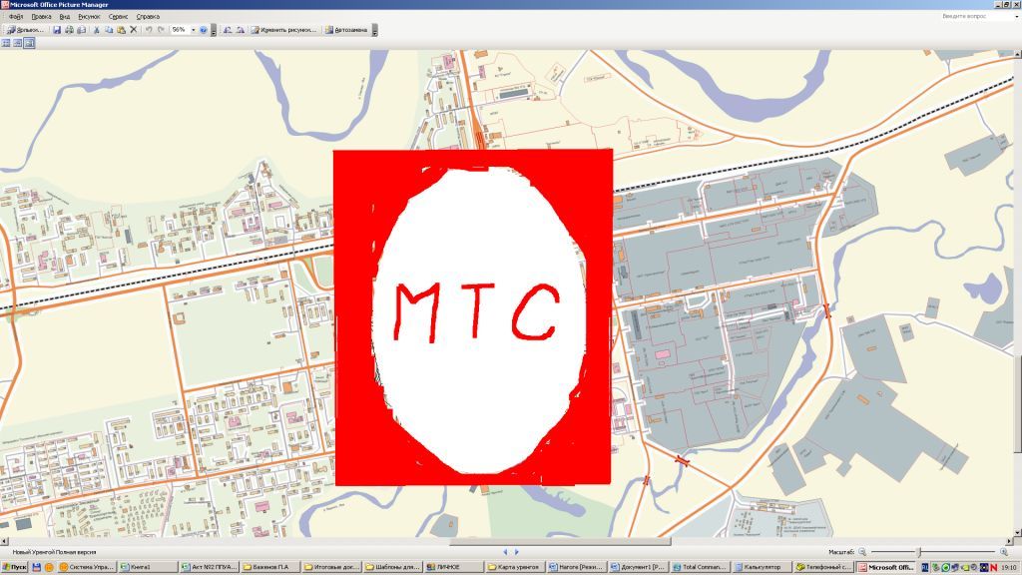Viewport: 1022px width, 575px height.
Task: Expand the formatting toolbar options arrow
Action: coord(375,30)
